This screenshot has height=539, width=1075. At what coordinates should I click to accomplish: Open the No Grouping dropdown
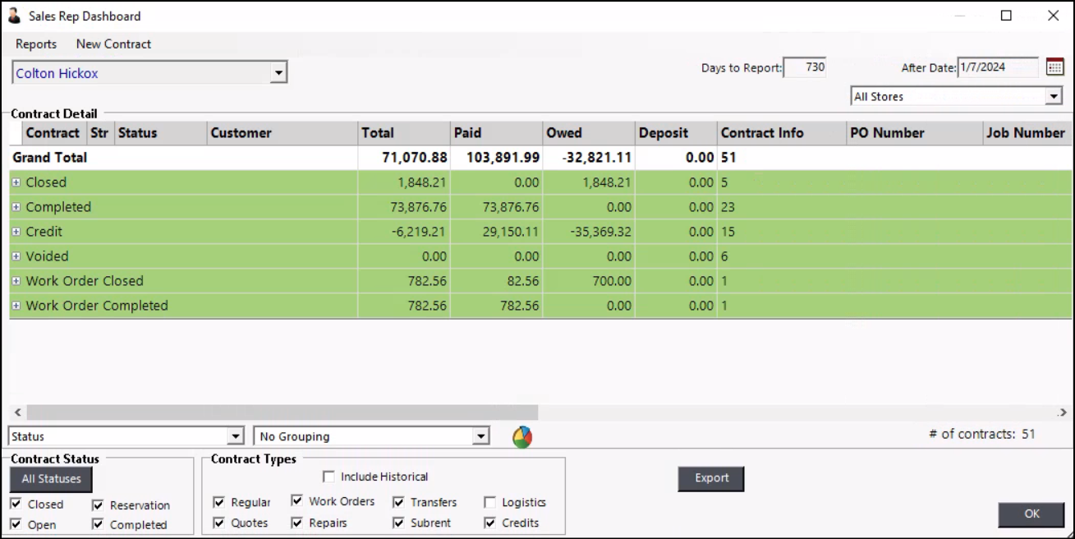click(x=481, y=436)
